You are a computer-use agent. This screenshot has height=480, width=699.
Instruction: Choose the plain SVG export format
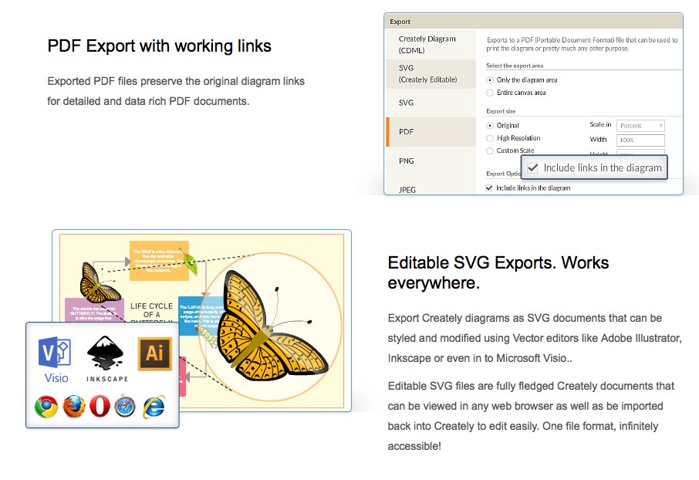(431, 103)
